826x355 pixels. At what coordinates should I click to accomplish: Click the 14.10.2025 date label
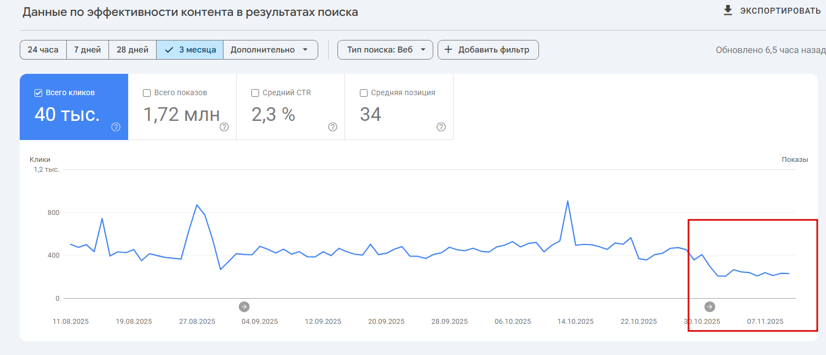[x=576, y=322]
